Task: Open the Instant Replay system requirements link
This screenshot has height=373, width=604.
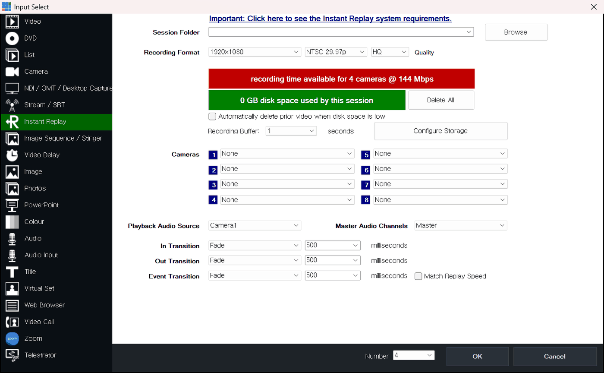Action: tap(330, 19)
